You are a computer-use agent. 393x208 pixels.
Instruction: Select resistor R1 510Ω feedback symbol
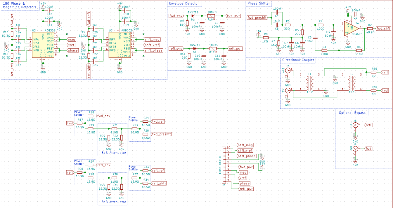pyautogui.click(x=359, y=50)
